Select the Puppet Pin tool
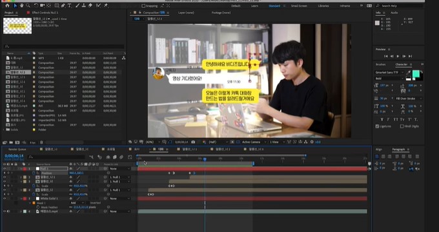 pos(106,6)
